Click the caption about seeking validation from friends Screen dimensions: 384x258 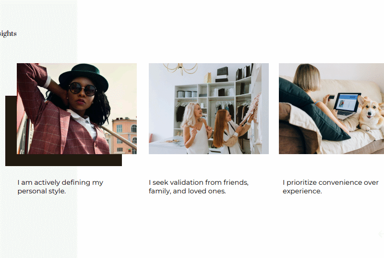tap(199, 187)
